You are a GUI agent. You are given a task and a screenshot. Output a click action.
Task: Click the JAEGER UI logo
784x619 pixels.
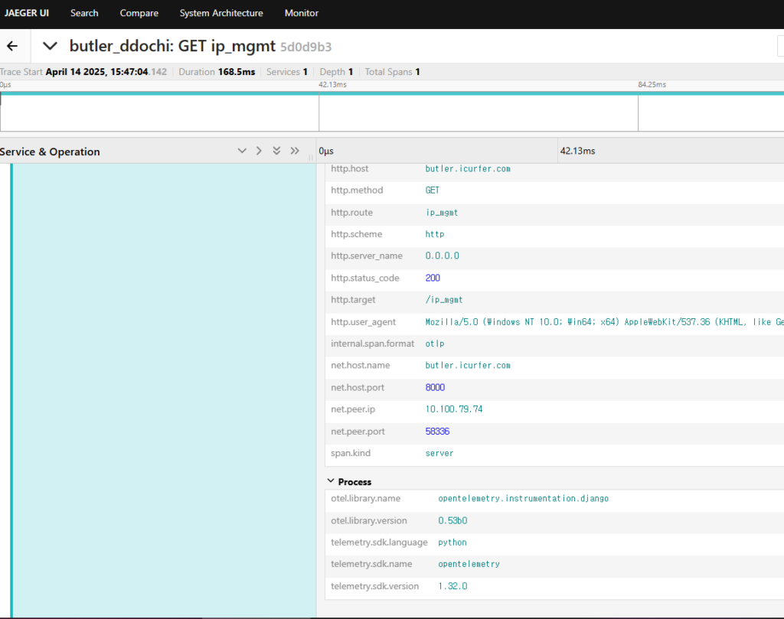click(x=27, y=13)
